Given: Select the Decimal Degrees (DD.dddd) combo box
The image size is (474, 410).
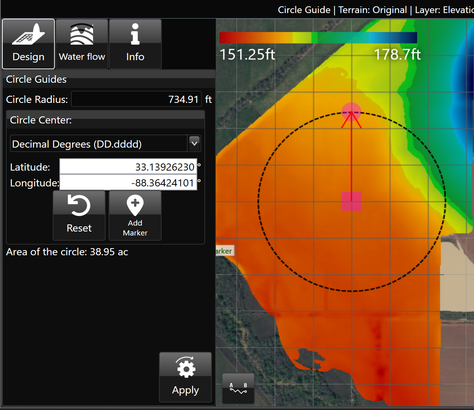Looking at the screenshot, I should [x=105, y=144].
